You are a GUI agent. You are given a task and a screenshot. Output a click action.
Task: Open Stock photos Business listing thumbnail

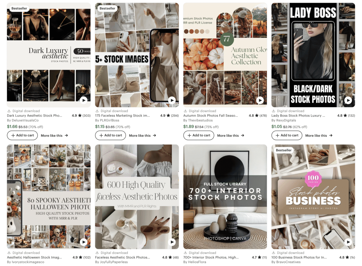[313, 196]
